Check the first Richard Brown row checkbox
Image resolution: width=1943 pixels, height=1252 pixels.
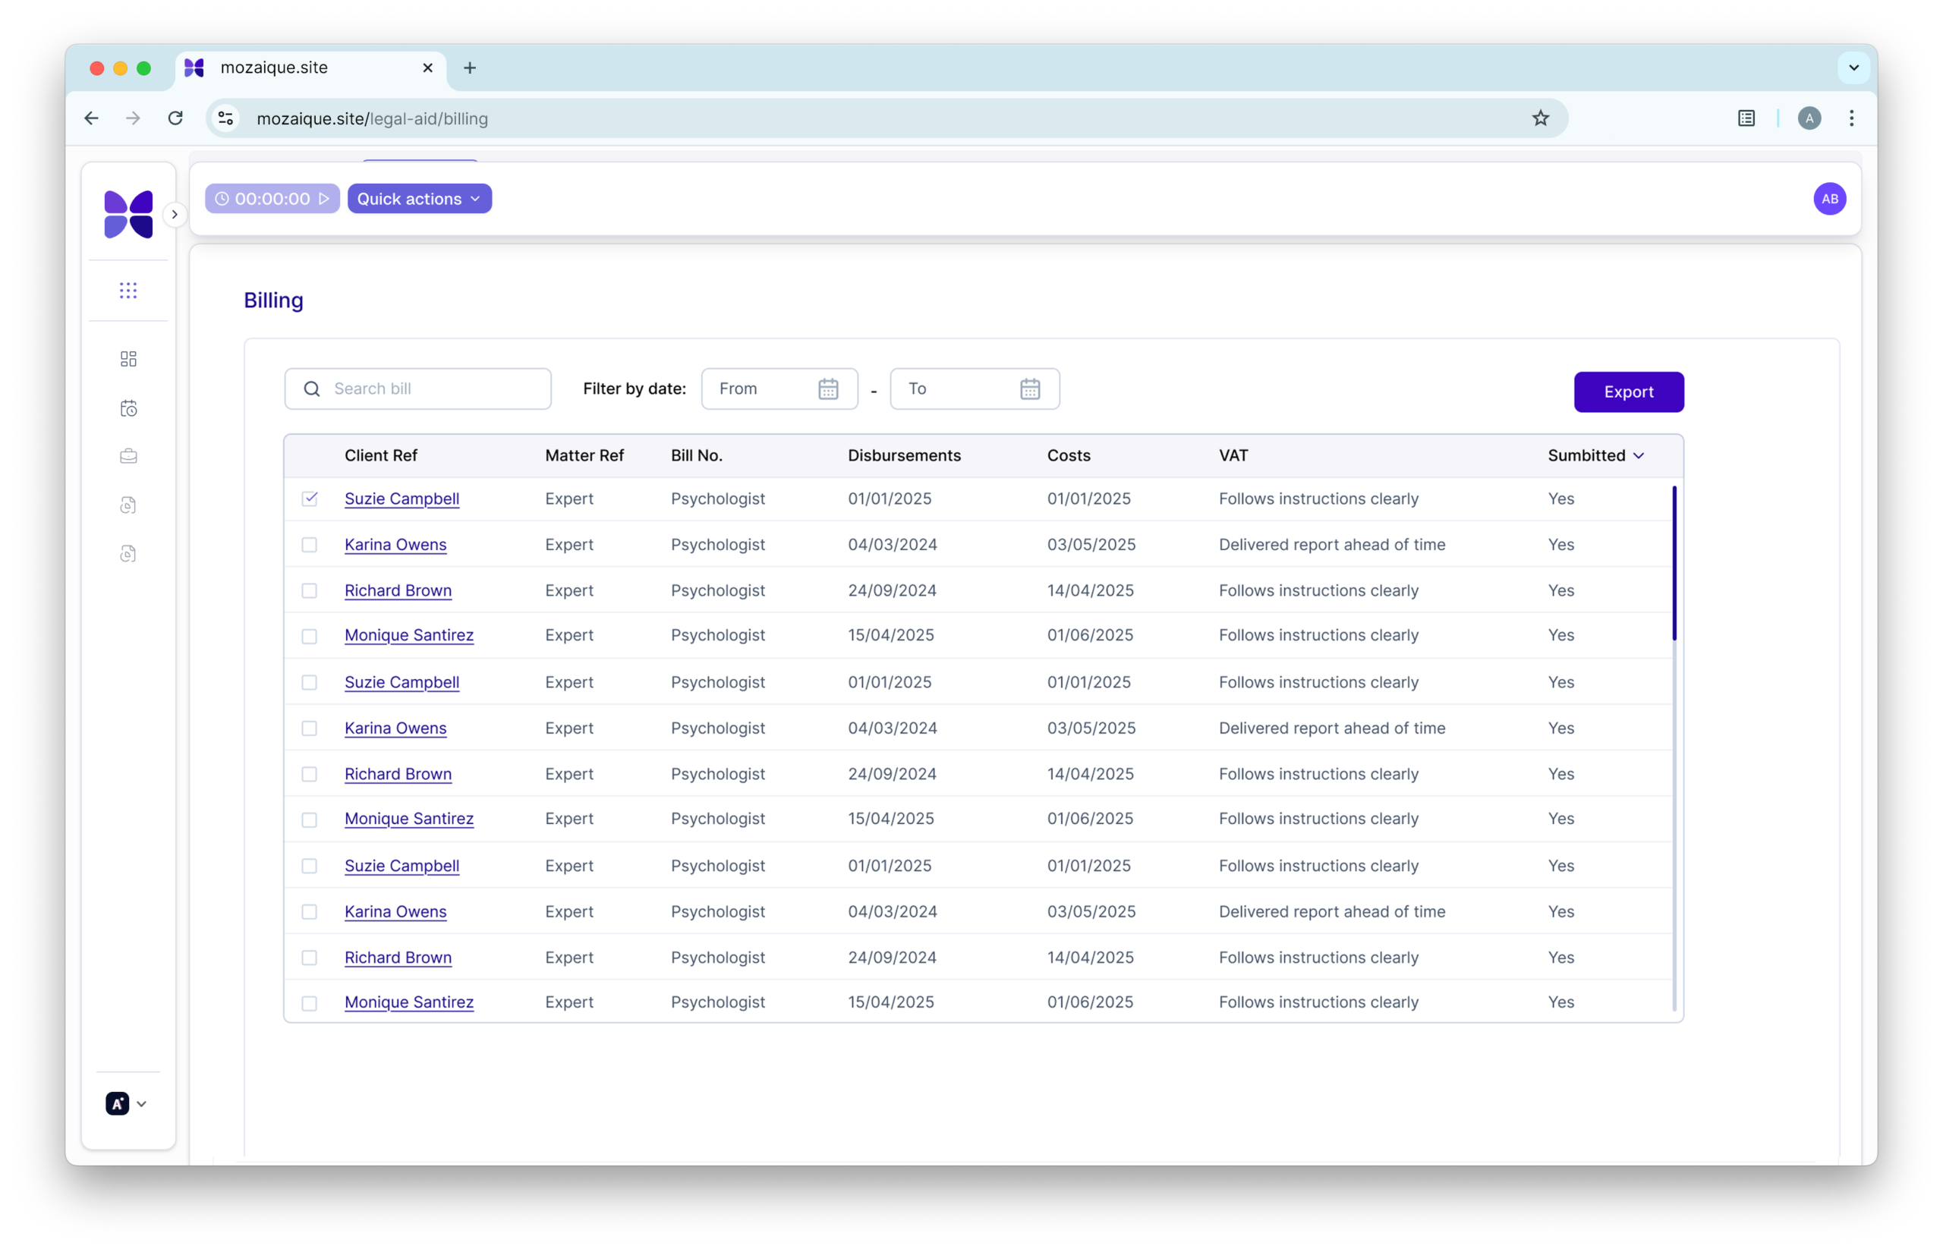click(x=310, y=591)
